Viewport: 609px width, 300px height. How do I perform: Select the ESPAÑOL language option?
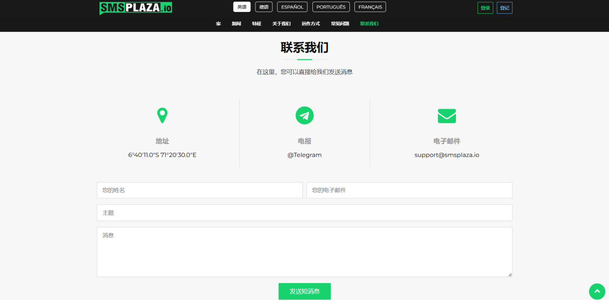(x=292, y=7)
